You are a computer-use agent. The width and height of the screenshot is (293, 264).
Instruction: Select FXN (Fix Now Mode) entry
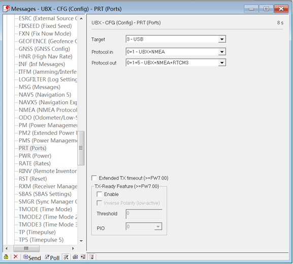tap(45, 34)
